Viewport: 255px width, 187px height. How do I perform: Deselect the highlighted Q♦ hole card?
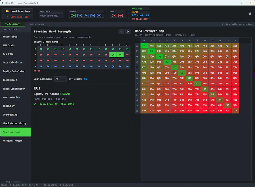coord(113,55)
